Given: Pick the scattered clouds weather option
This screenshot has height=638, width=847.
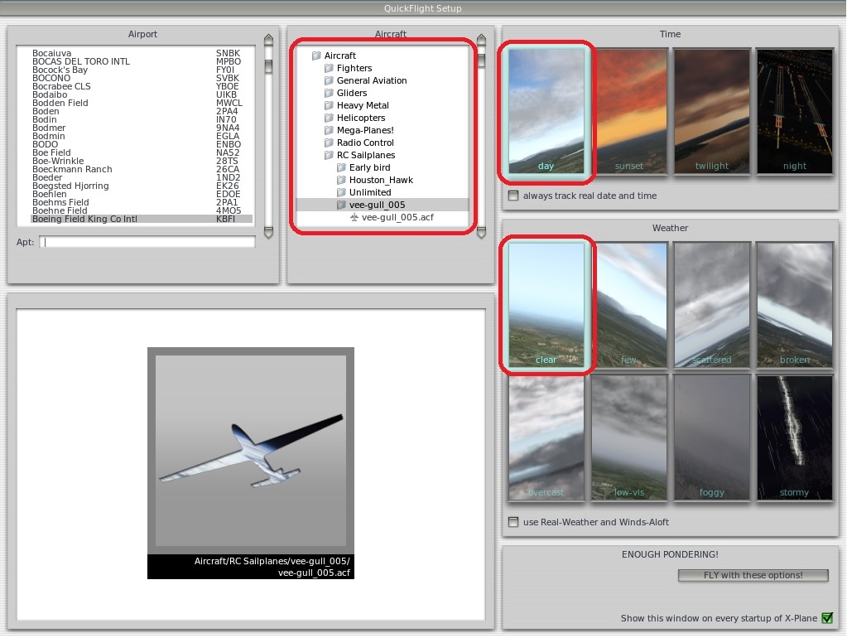Looking at the screenshot, I should tap(711, 305).
